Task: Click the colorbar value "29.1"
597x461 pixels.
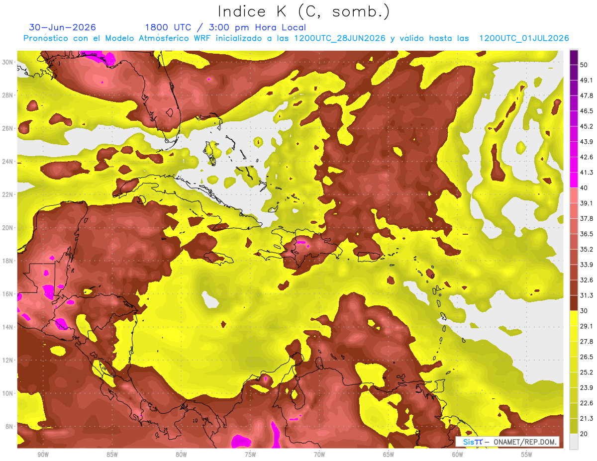Action: (587, 326)
